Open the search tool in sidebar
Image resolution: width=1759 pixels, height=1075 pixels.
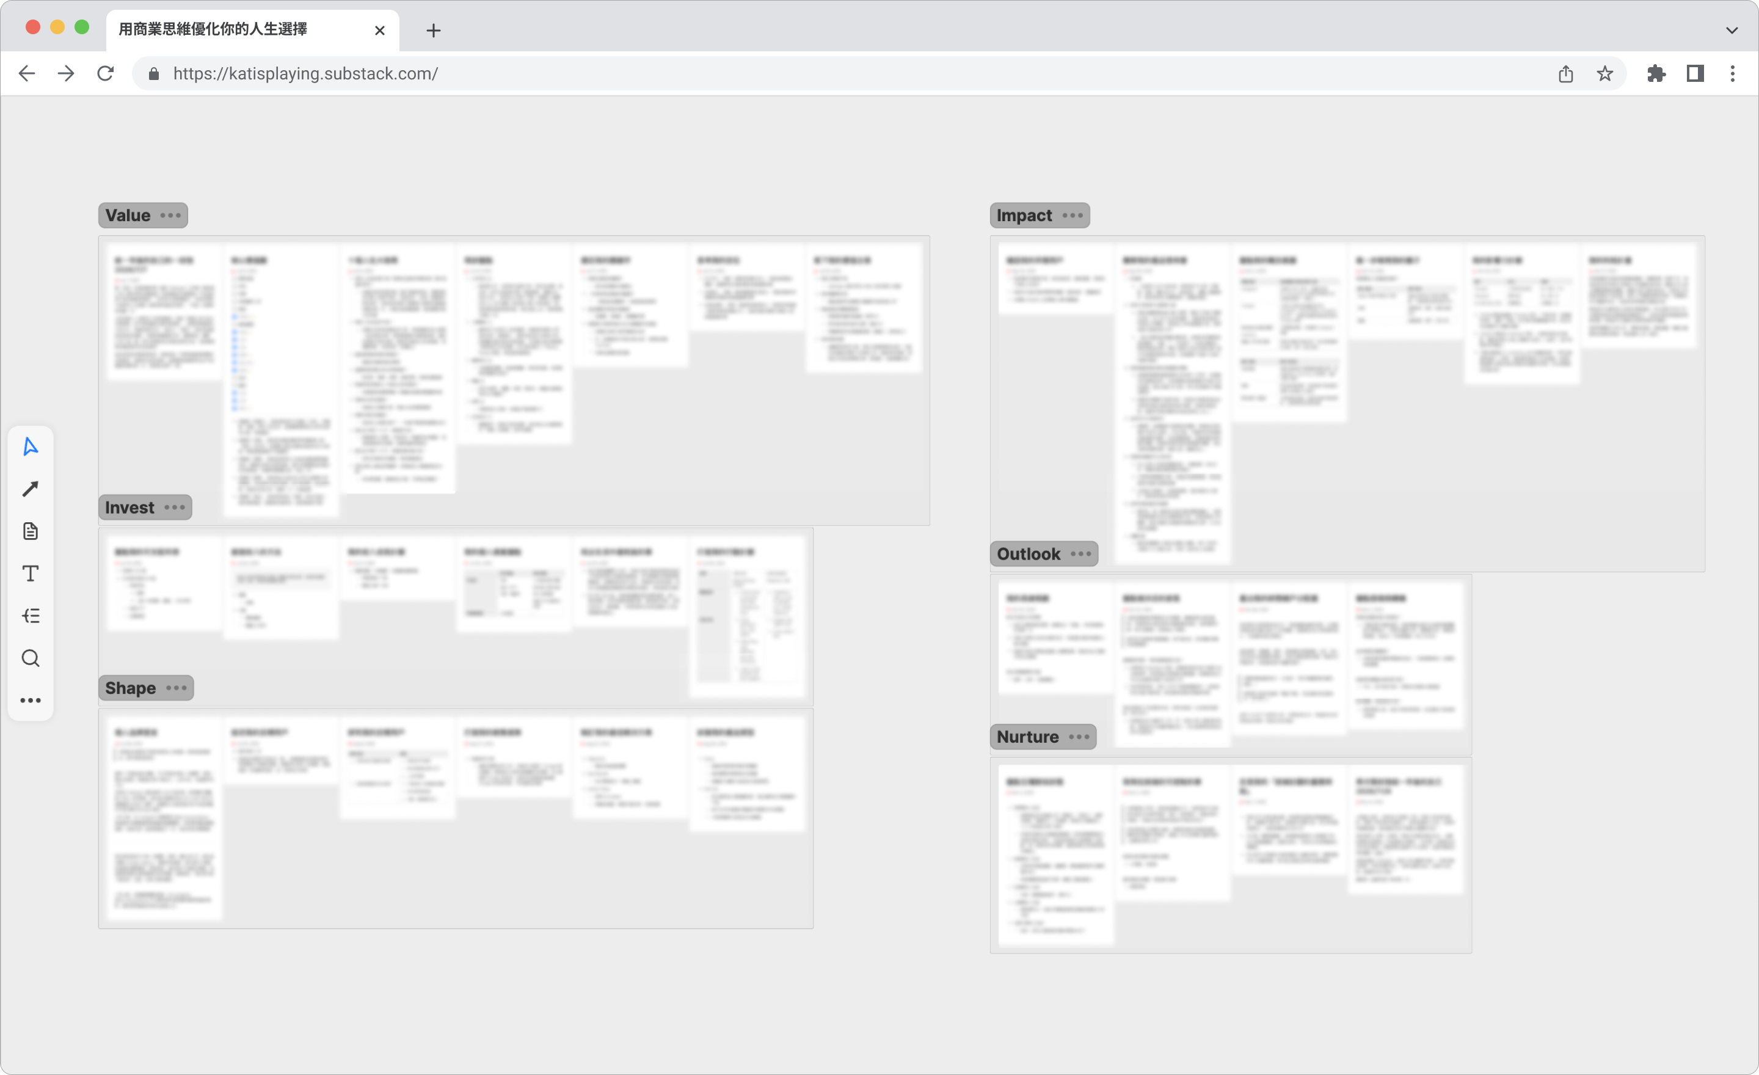[30, 658]
